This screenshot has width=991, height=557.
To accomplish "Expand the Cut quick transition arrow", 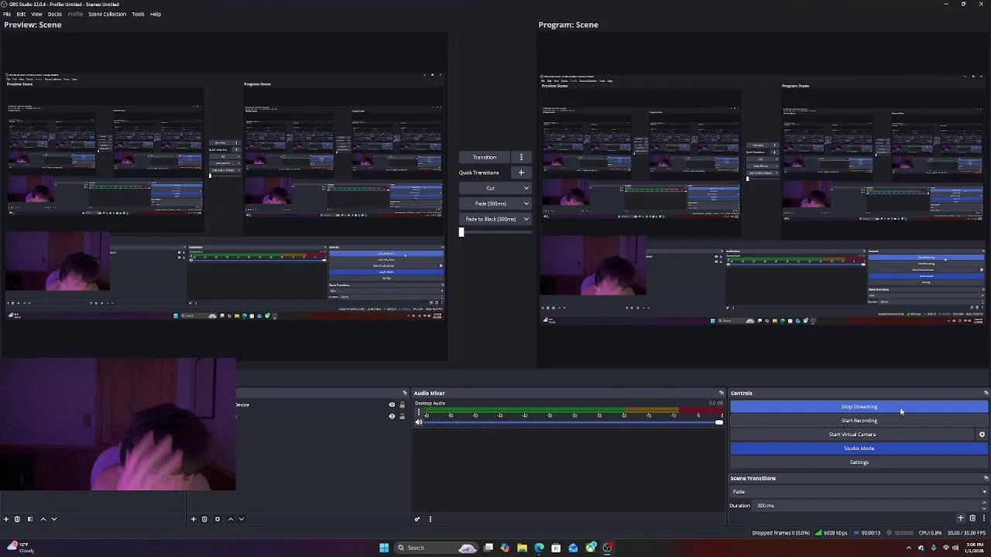I will pos(526,188).
